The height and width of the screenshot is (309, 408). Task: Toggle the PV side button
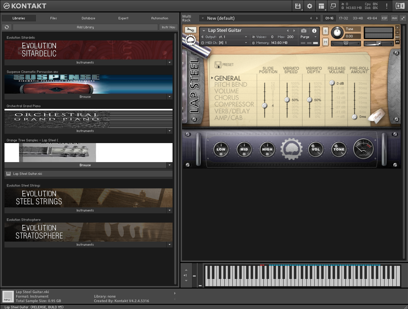coord(397,42)
